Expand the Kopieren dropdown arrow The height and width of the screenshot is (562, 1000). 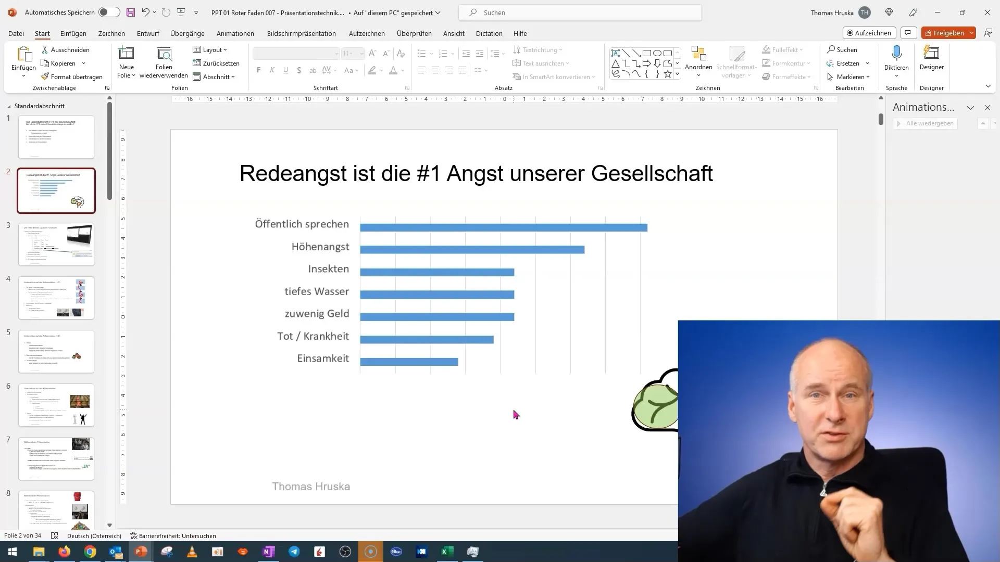tap(83, 63)
